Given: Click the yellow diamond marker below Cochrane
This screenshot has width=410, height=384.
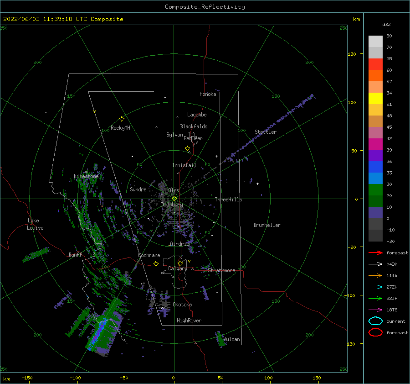Looking at the screenshot, I should 156,264.
